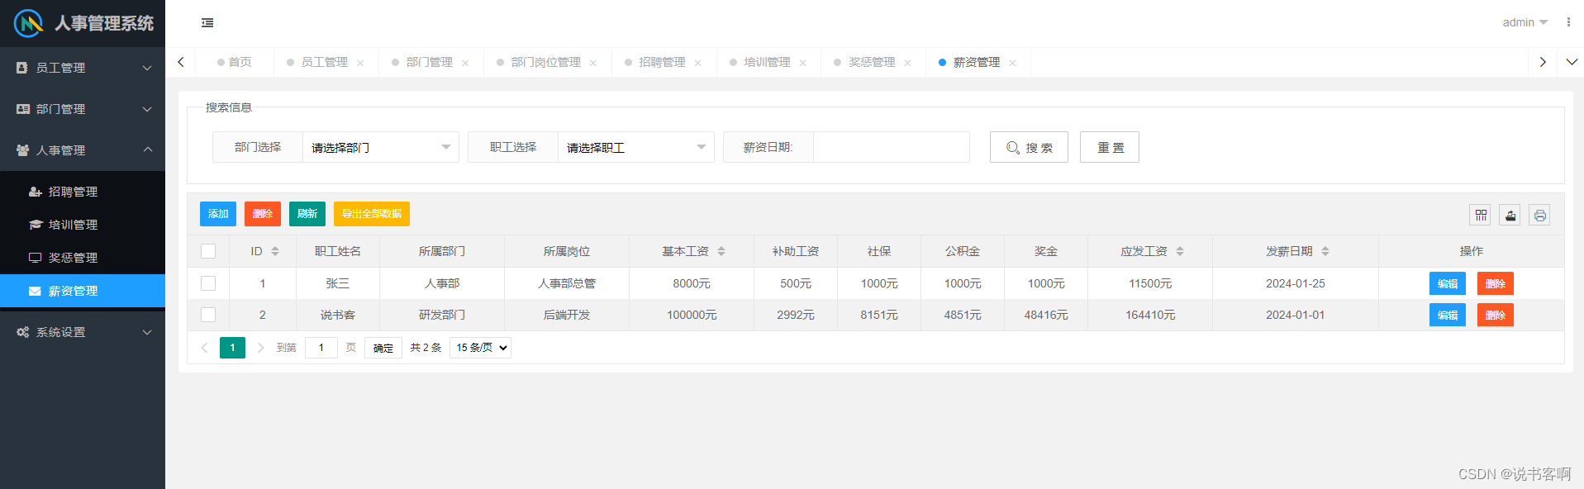Click the export table icon
Screen dimensions: 1584x489
1510,216
